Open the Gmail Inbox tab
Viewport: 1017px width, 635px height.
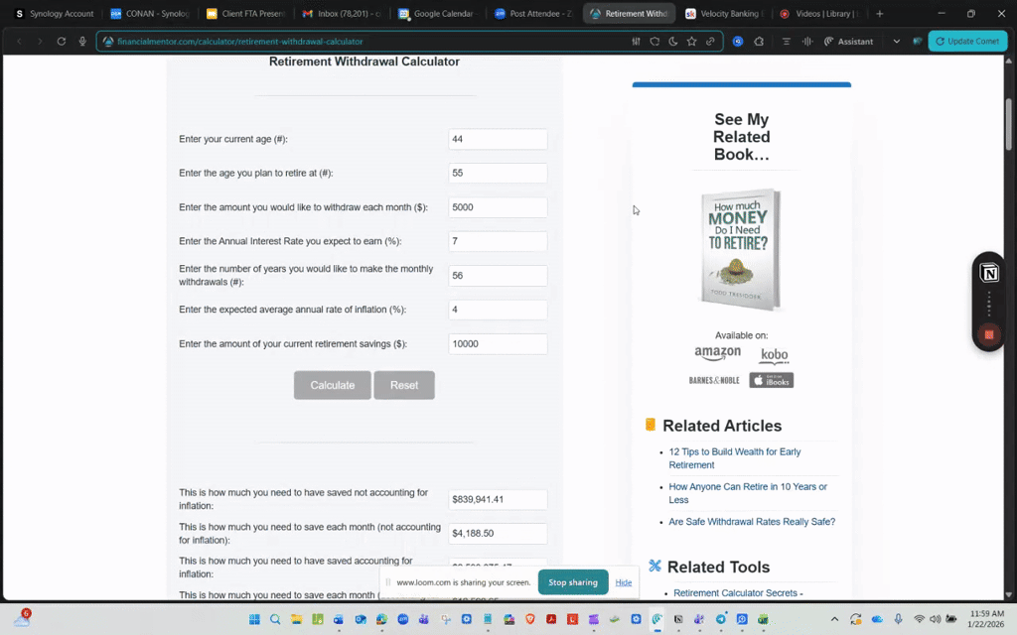(342, 13)
